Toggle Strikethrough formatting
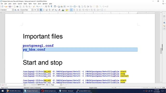 pos(50,10)
